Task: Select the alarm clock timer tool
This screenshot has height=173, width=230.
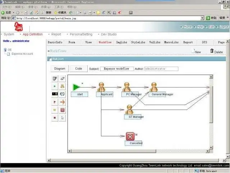Action: pyautogui.click(x=62, y=94)
